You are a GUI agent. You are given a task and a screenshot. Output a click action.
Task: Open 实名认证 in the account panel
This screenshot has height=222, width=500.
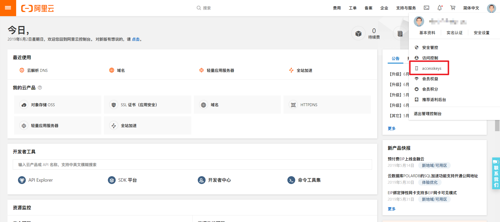(x=454, y=33)
